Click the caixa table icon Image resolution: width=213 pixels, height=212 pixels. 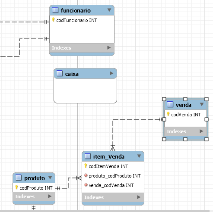[x=60, y=73]
